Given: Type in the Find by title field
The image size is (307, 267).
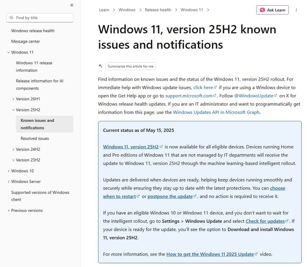Looking at the screenshot, I should click(40, 18).
